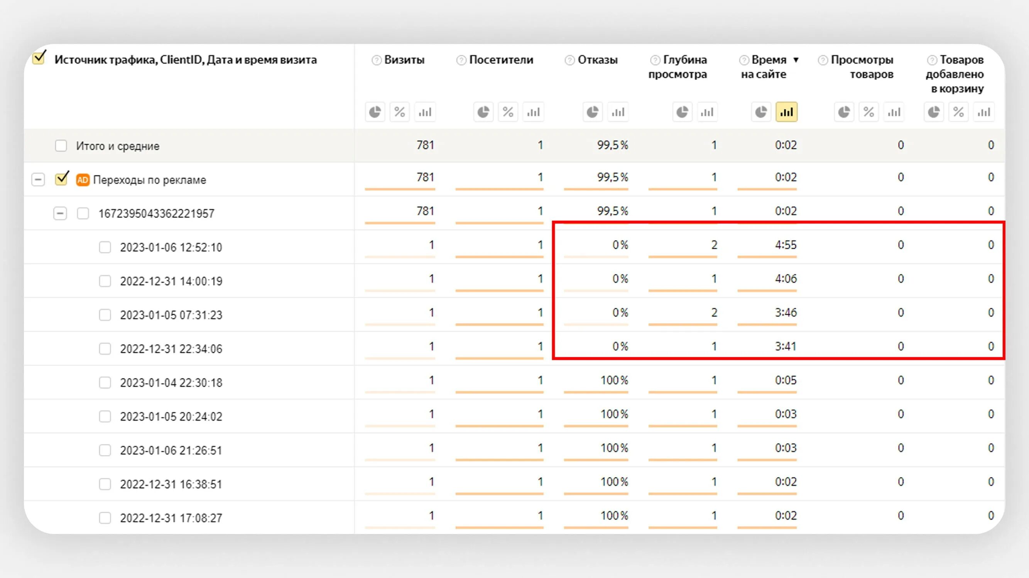Screen dimensions: 1029x578
Task: Select percent icon under Посетители
Action: click(x=508, y=112)
